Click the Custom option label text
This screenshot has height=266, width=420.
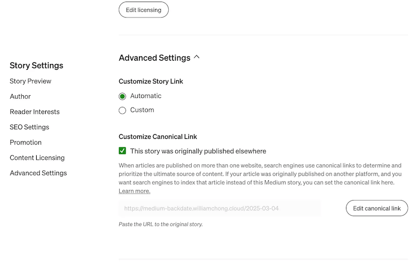pyautogui.click(x=142, y=110)
